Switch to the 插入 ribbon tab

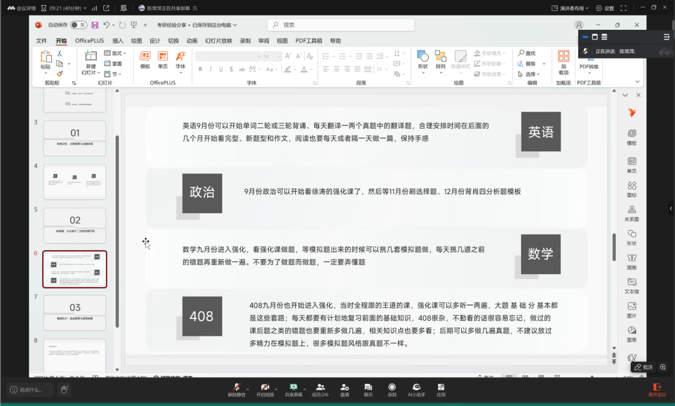(x=118, y=40)
